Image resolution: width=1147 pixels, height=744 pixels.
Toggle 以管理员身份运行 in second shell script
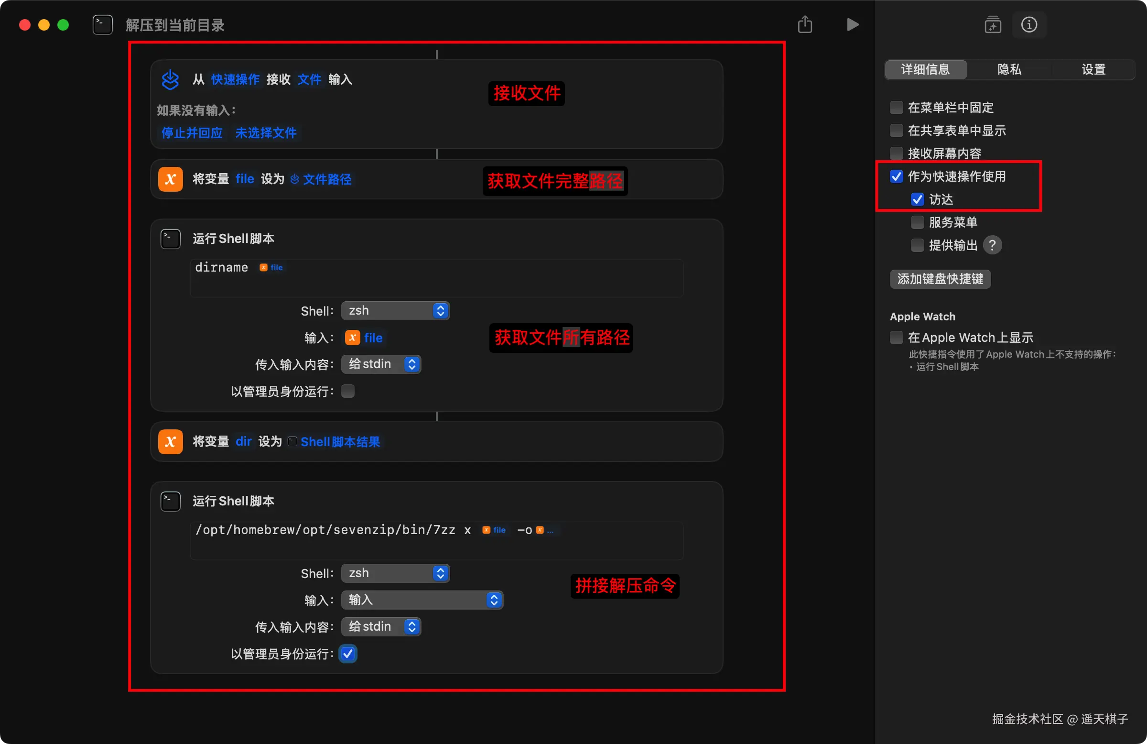coord(347,654)
